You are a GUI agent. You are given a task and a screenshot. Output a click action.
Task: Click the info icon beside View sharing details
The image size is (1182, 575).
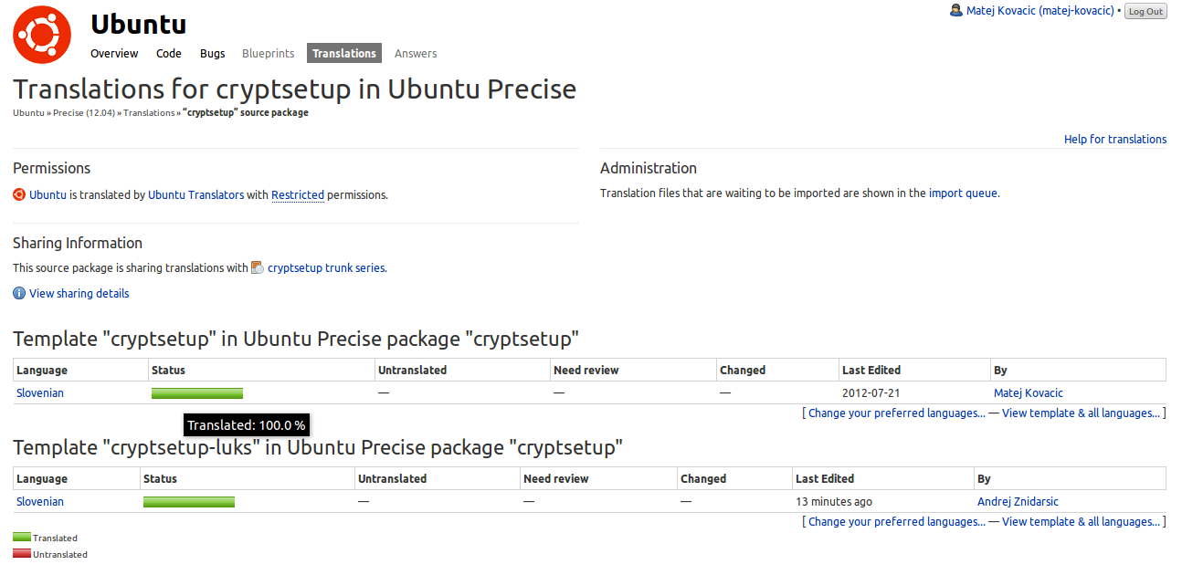tap(19, 293)
